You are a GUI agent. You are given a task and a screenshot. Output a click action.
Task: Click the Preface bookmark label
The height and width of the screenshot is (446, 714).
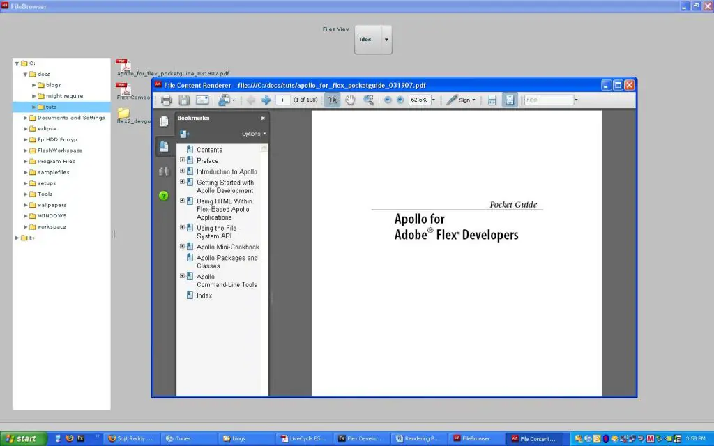[x=207, y=161]
